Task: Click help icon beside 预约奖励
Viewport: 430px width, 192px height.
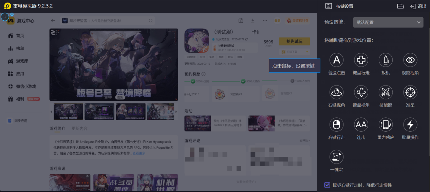Action: [203, 74]
